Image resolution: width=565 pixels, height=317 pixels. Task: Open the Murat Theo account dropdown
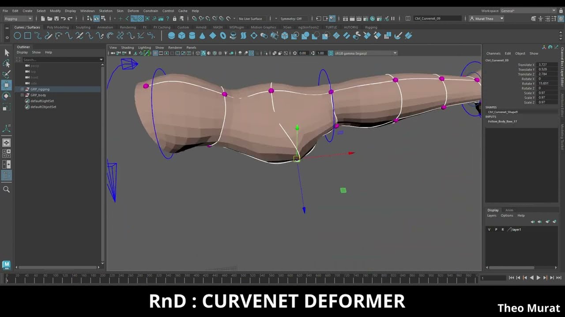[x=486, y=18]
